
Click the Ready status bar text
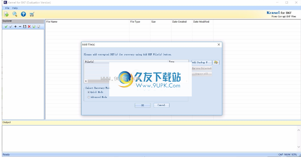pos(6,154)
